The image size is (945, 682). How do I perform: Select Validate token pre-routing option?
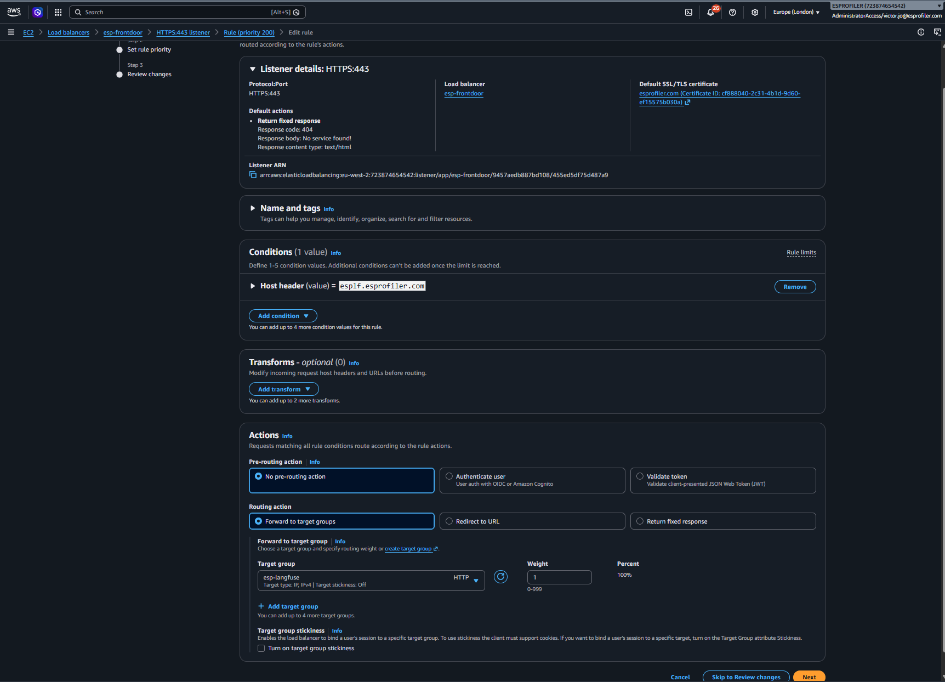coord(723,480)
